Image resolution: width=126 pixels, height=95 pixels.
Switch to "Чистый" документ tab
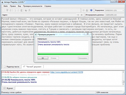[32, 67]
